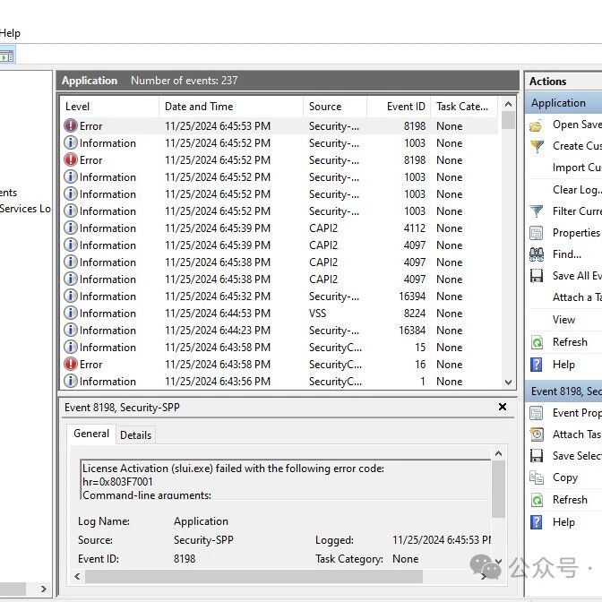Viewport: 602px width, 602px height.
Task: Click info icon of event 16394 row
Action: [71, 296]
